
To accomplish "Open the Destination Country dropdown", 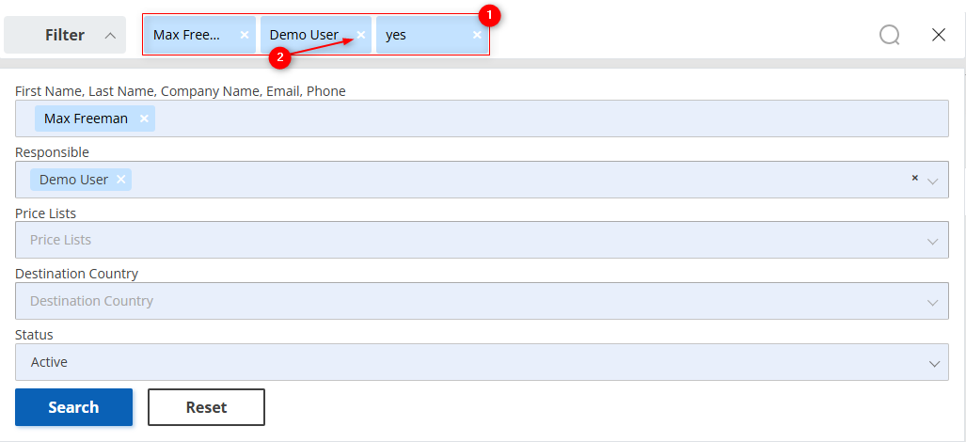I will tap(482, 301).
